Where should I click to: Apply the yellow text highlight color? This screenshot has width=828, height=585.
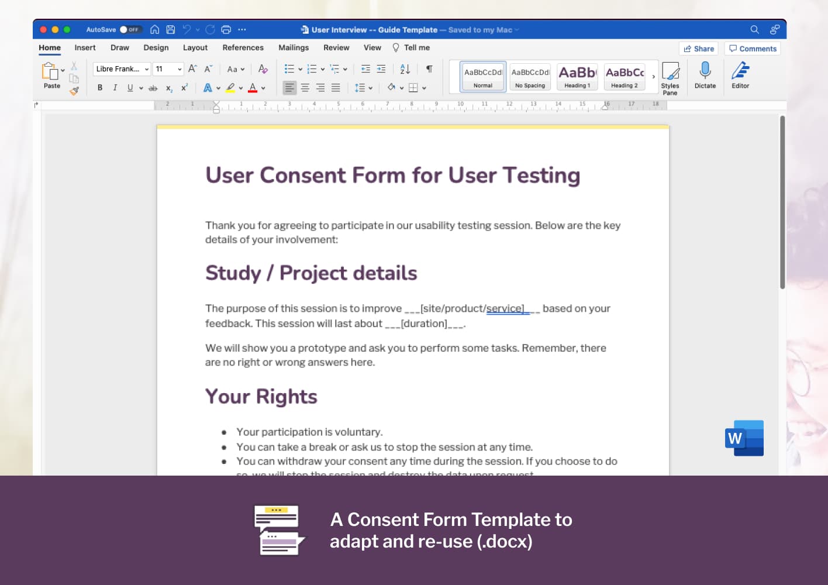(x=230, y=88)
